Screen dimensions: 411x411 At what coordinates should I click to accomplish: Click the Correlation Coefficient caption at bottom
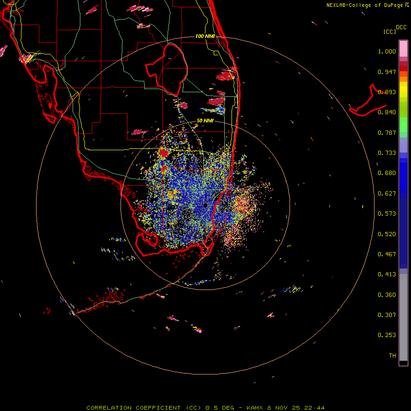(205, 408)
